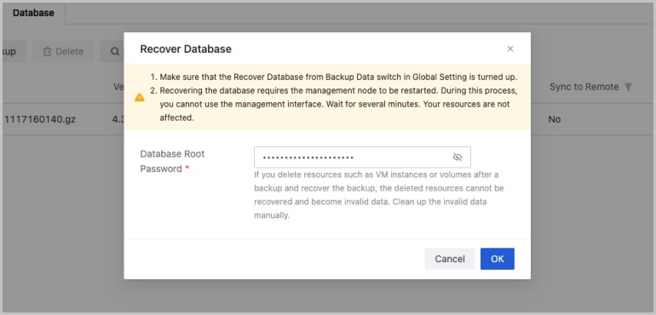This screenshot has width=656, height=315.
Task: Click the magnifier search icon in toolbar
Action: click(114, 52)
